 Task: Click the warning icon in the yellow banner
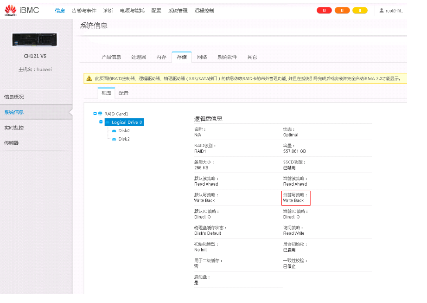pos(87,78)
